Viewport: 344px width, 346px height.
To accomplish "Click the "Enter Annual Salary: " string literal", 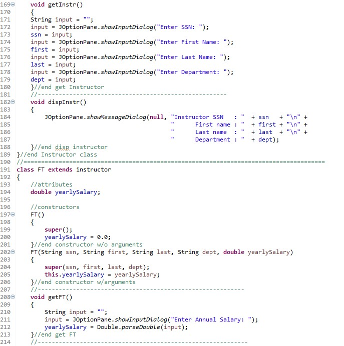I will [211, 319].
